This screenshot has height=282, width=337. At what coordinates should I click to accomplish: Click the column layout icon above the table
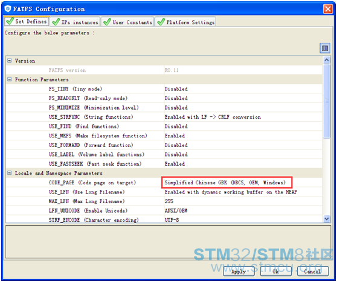click(325, 48)
